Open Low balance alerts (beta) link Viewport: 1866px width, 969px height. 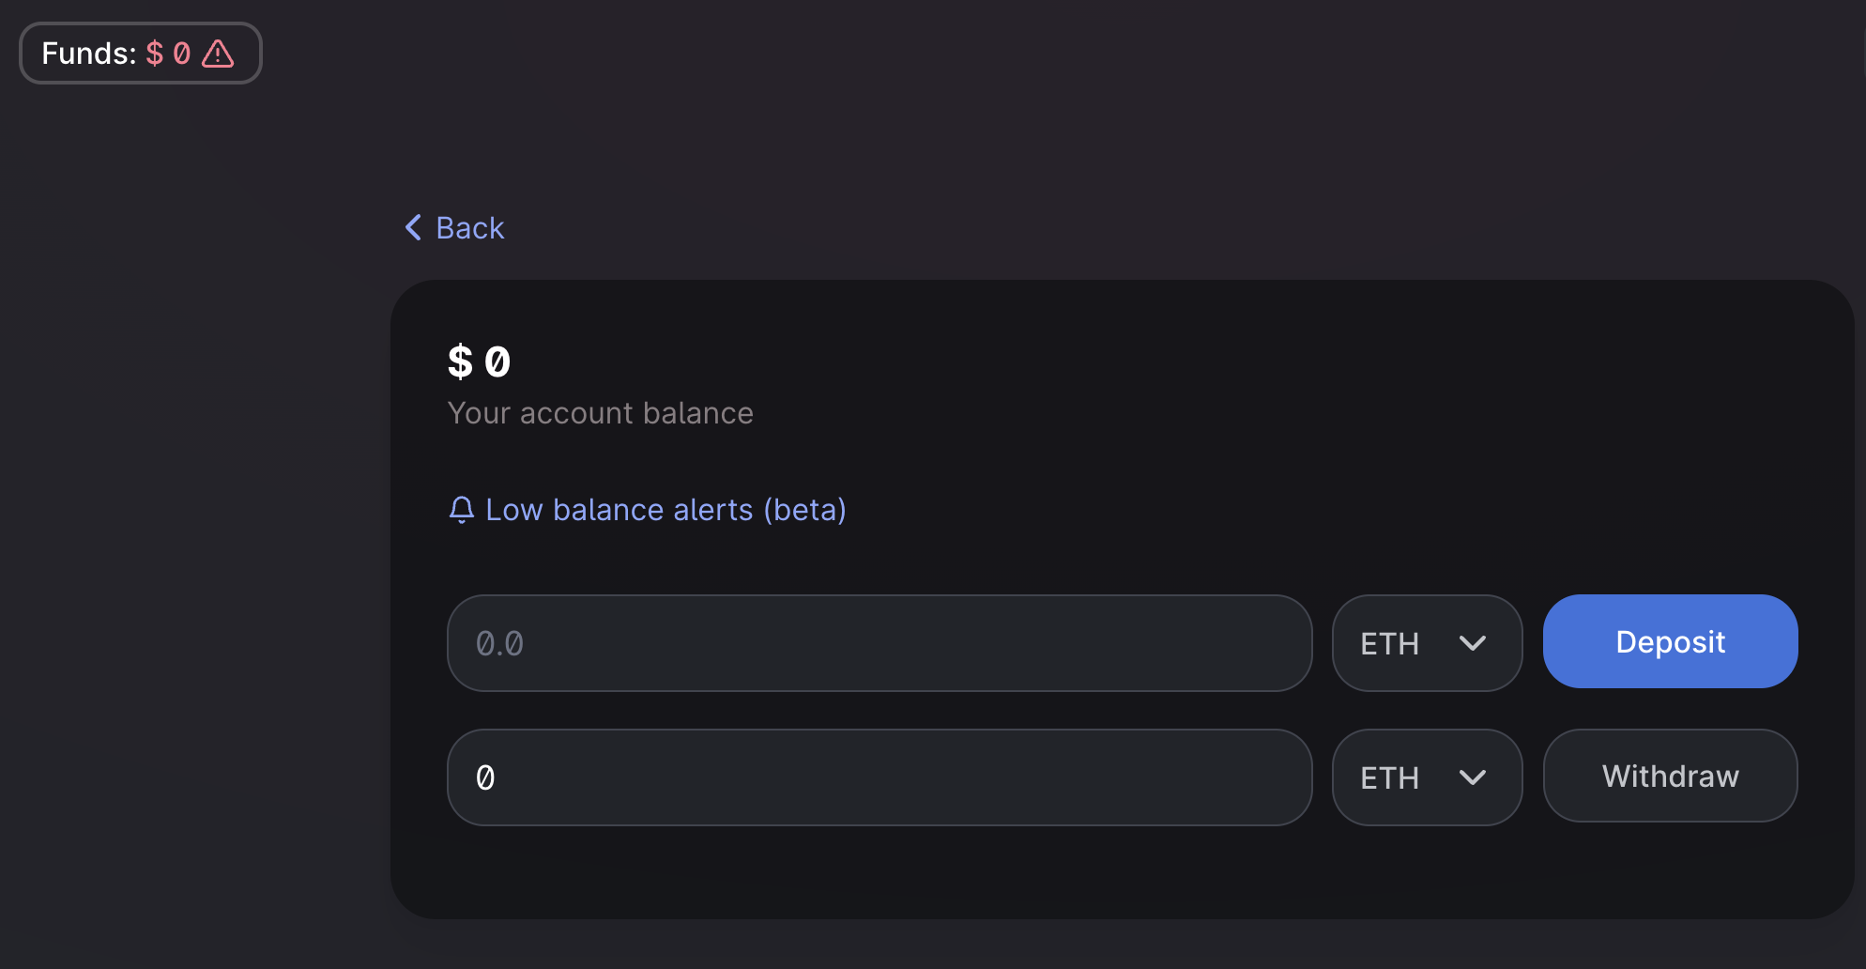pyautogui.click(x=648, y=510)
